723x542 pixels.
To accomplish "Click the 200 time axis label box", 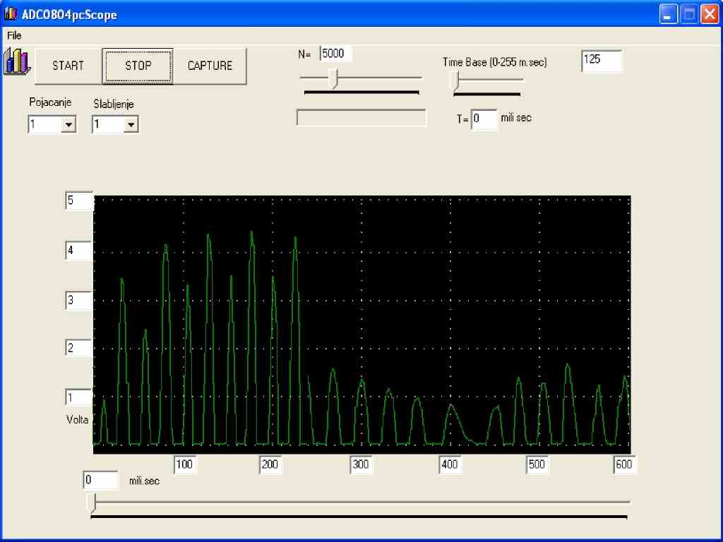I will pyautogui.click(x=270, y=464).
